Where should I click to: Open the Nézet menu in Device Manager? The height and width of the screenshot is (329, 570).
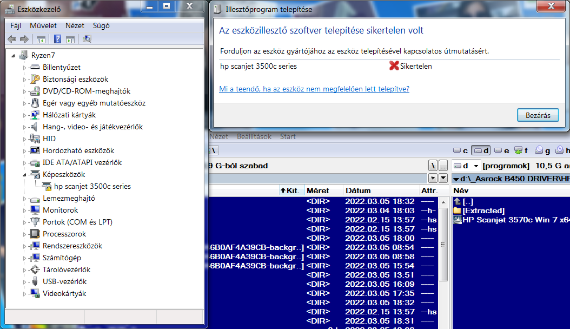[x=75, y=26]
